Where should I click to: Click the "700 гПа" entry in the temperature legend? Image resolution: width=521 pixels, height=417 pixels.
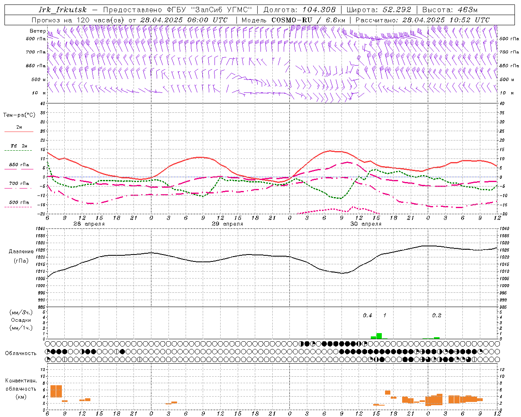pos(19,184)
